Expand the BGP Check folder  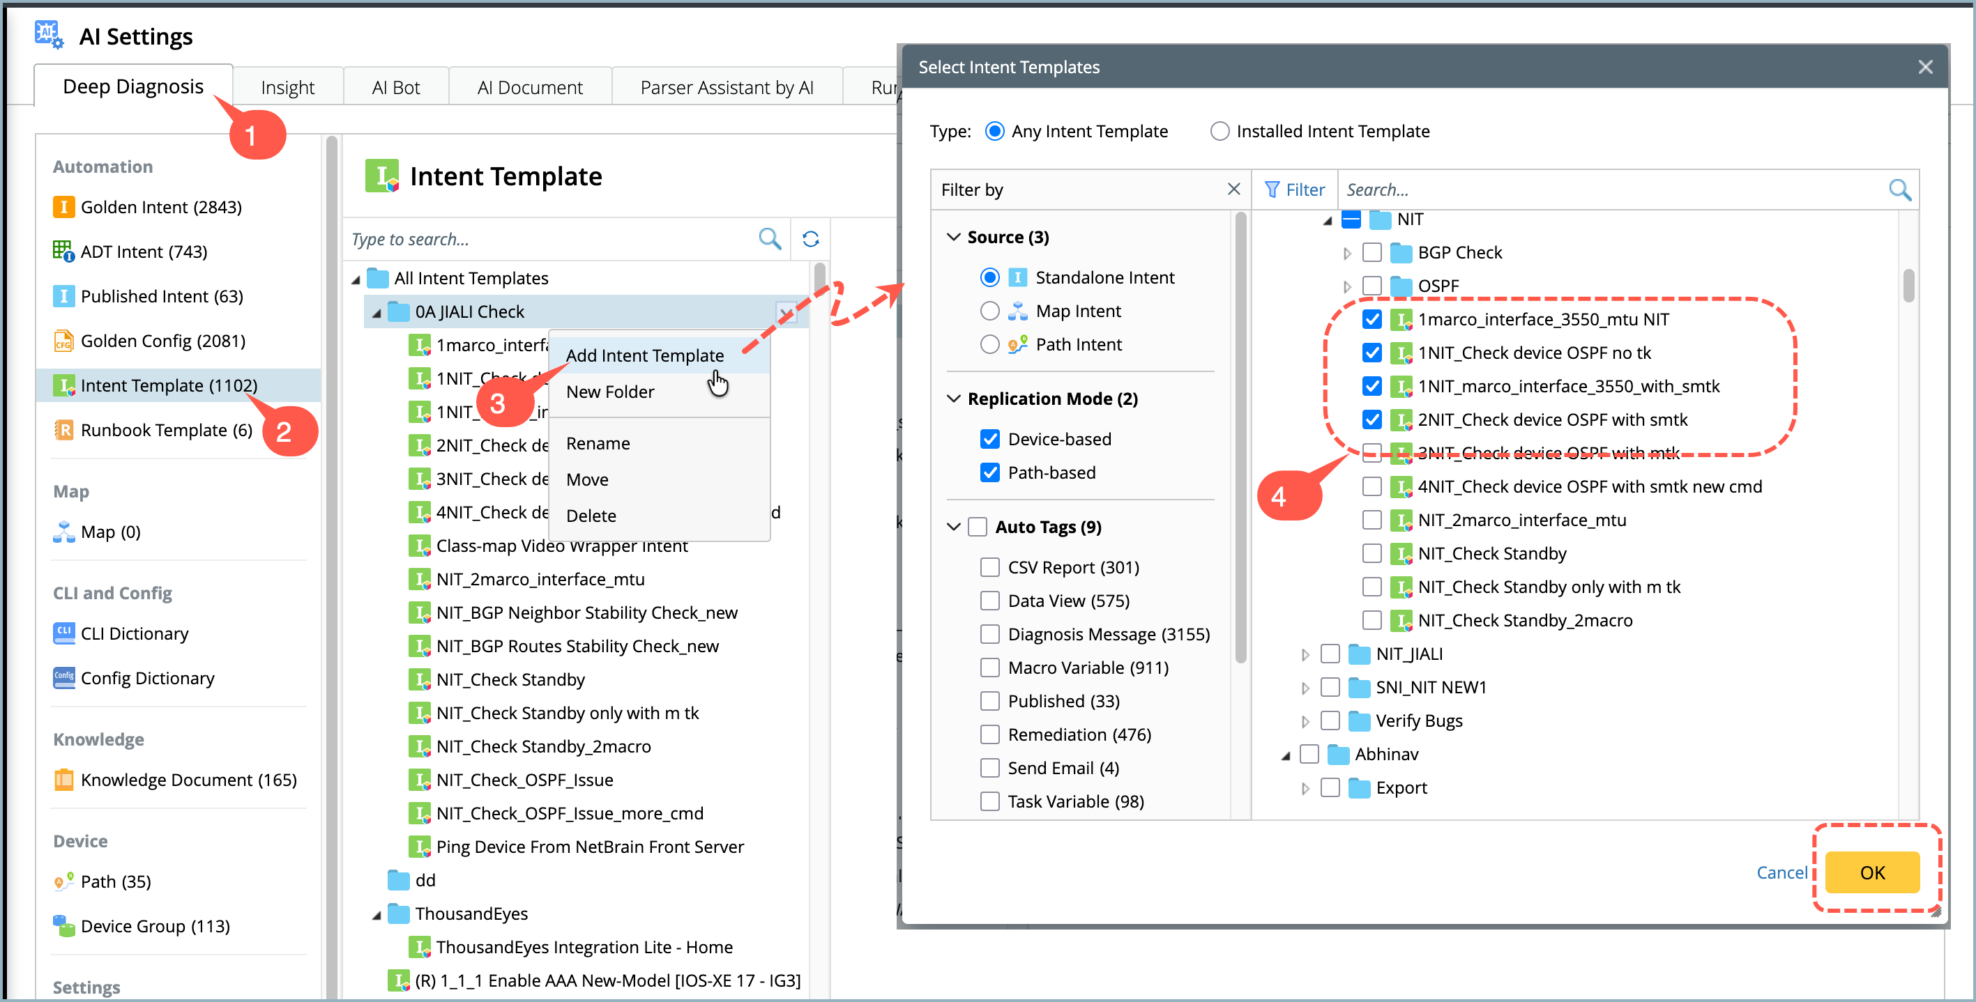(x=1346, y=253)
